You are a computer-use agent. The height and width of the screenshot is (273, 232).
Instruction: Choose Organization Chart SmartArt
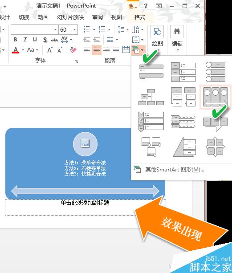coord(151,97)
